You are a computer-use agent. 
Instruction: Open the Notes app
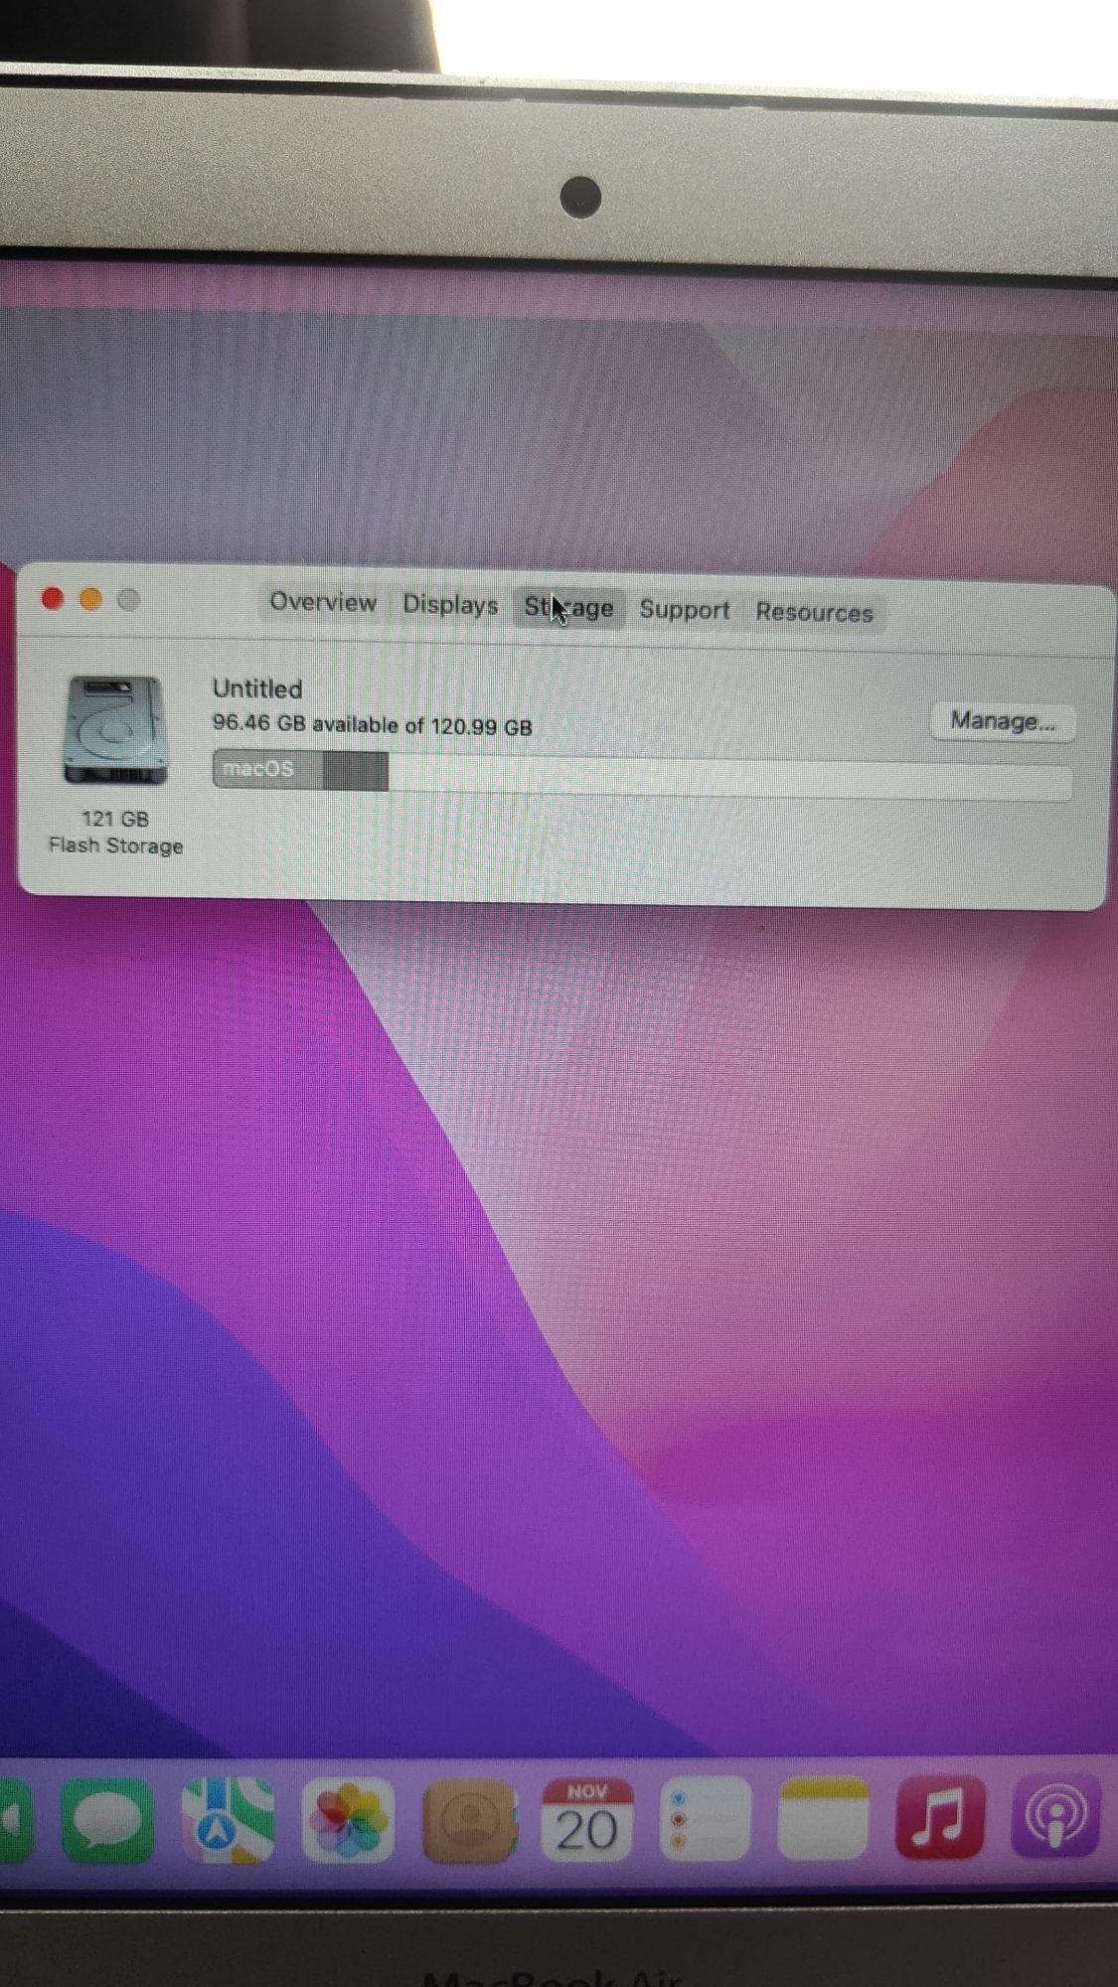pos(823,1817)
